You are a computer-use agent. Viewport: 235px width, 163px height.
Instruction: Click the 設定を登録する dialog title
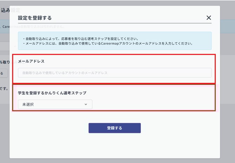tap(35, 18)
